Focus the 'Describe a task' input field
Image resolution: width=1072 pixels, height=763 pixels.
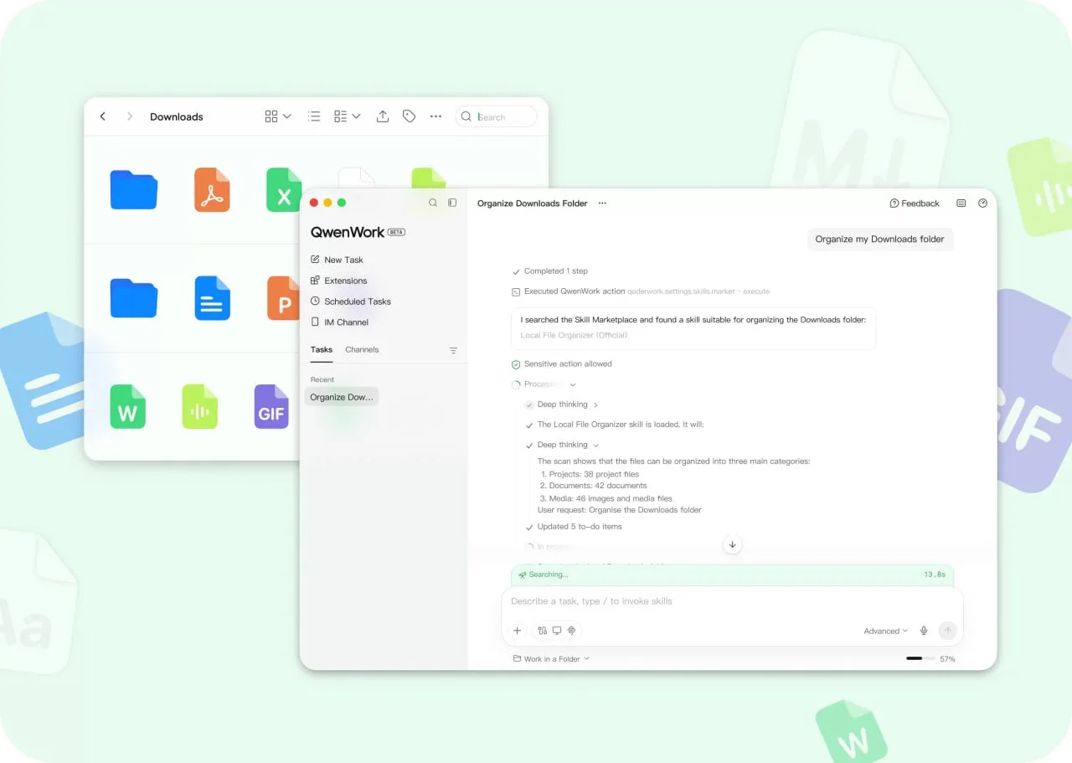732,601
